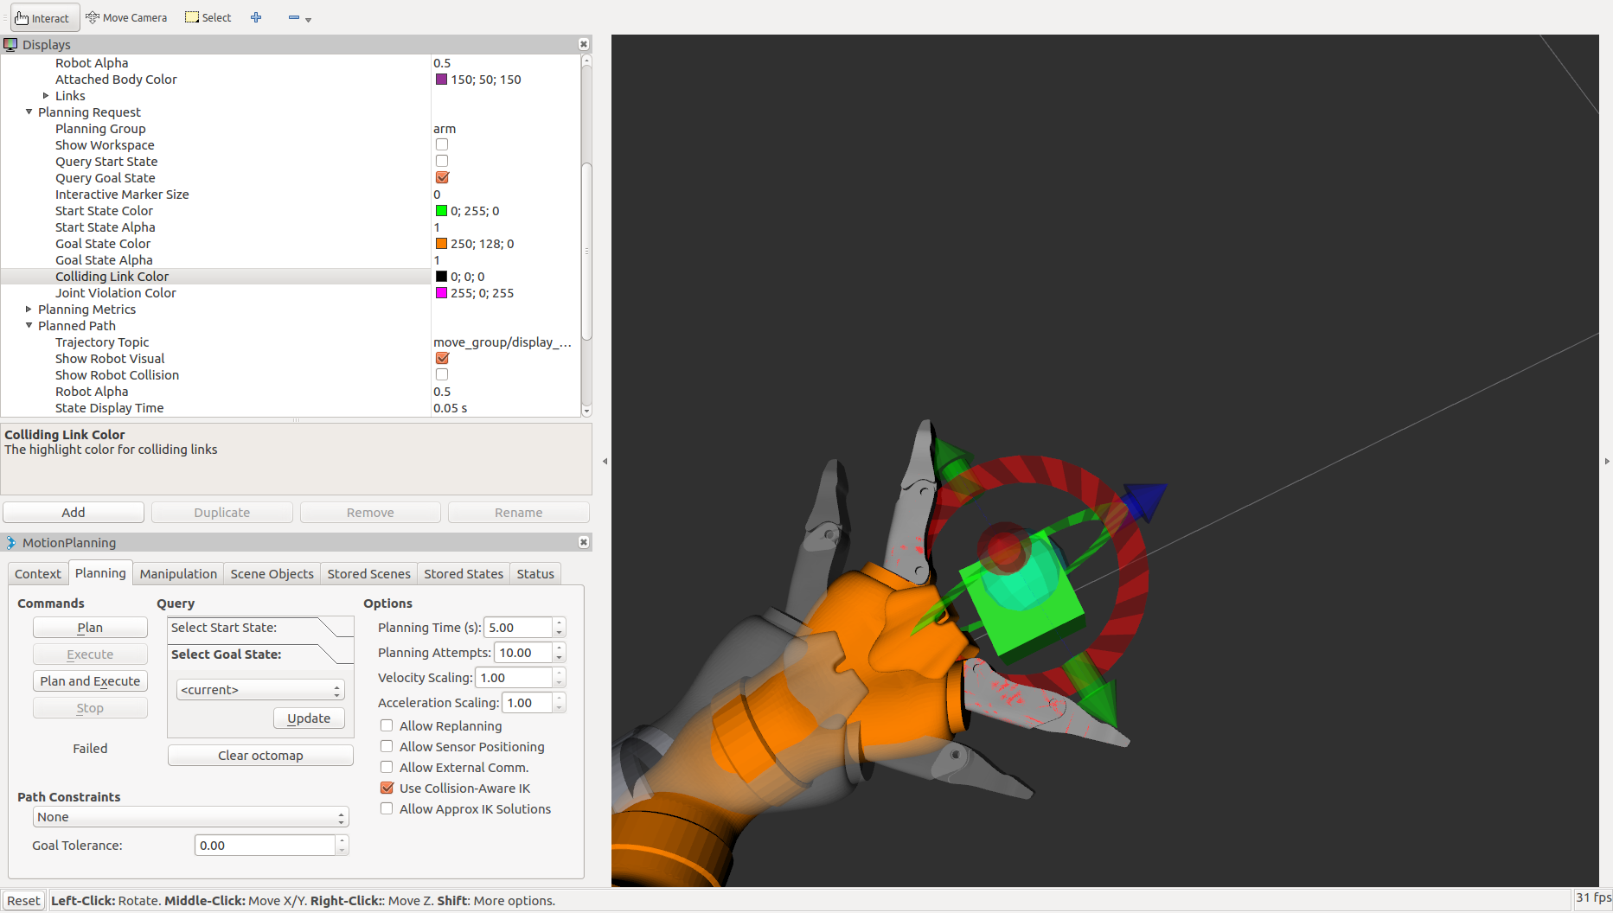Screen dimensions: 1613x913
Task: Click the Attached Body Color purple swatch
Action: (x=442, y=79)
